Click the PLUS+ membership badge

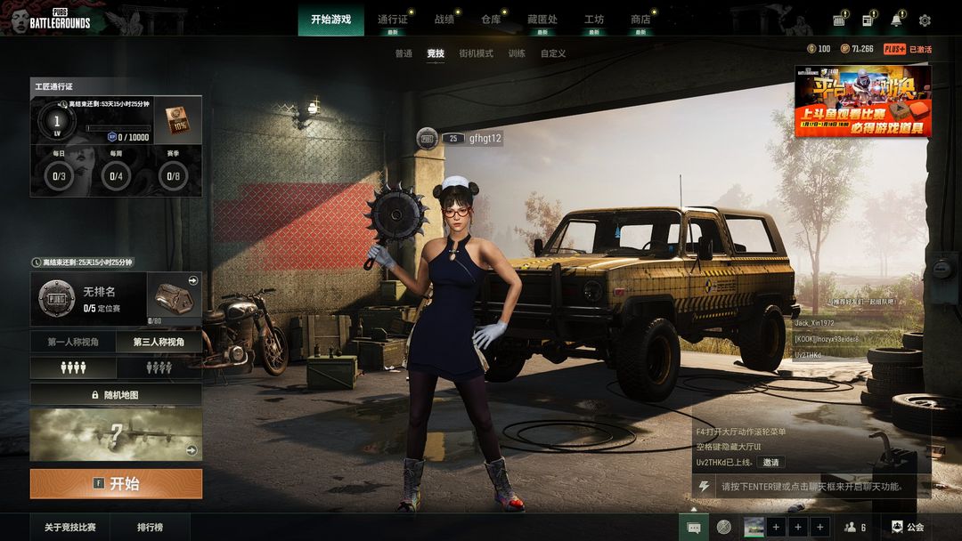(894, 49)
